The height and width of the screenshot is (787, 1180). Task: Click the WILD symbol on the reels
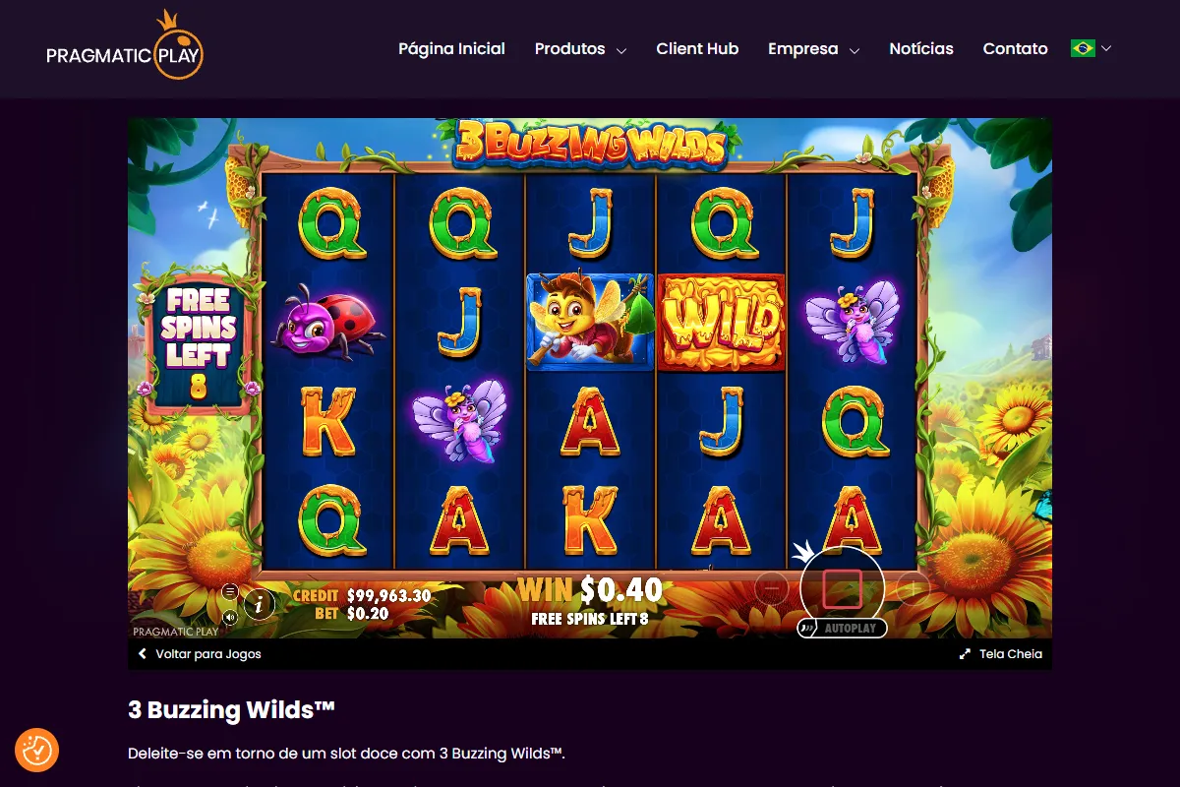pyautogui.click(x=721, y=322)
